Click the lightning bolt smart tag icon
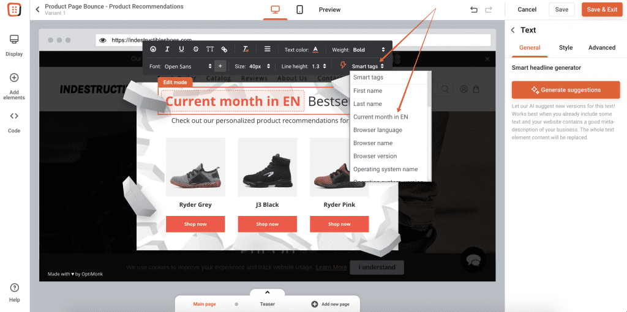This screenshot has width=627, height=312. coord(343,65)
